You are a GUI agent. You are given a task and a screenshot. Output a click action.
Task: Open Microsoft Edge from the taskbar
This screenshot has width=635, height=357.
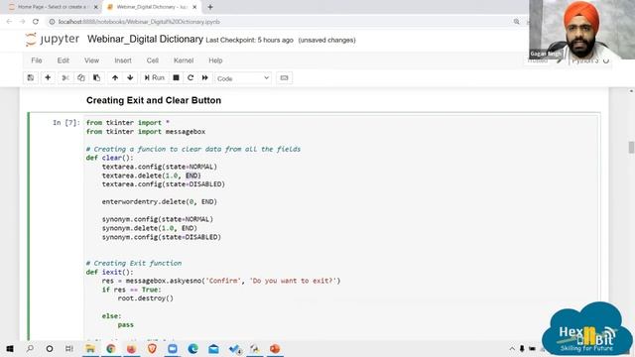[x=193, y=348]
